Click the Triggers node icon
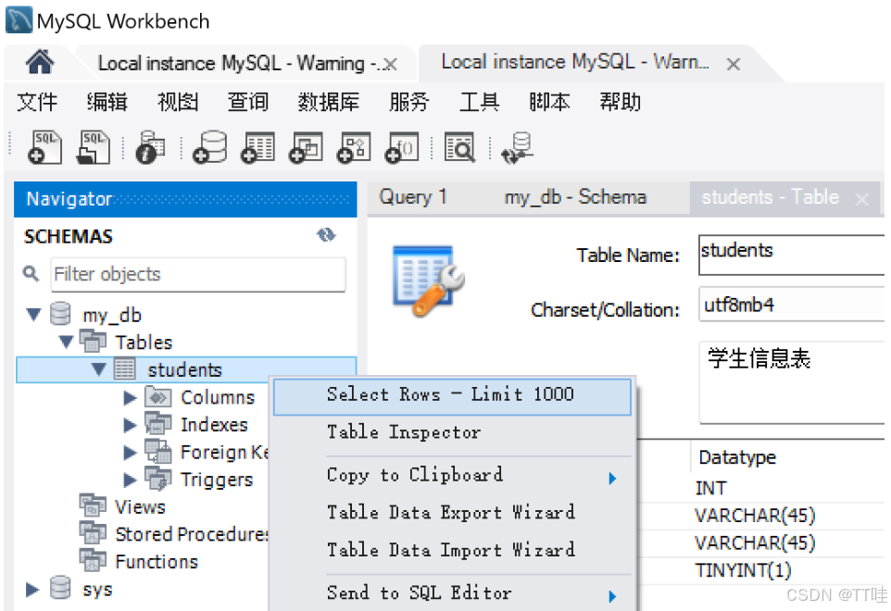The height and width of the screenshot is (611, 891). 158,479
